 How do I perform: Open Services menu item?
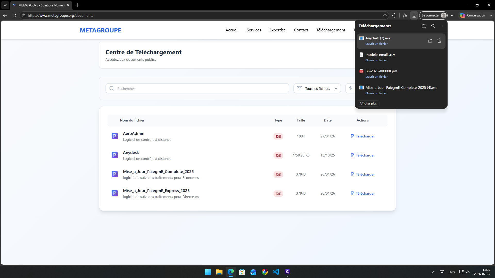[254, 30]
